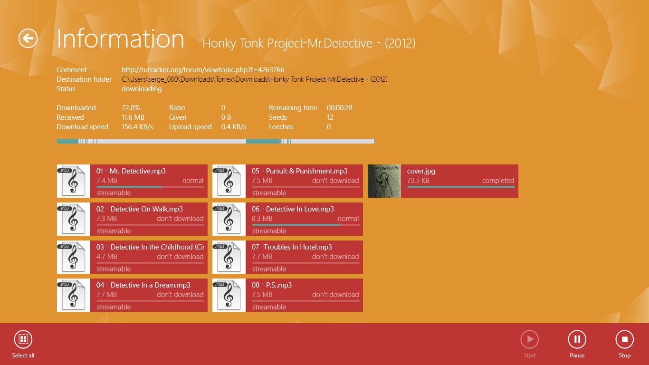Click mp3 icon of 06 - Detective In Love
This screenshot has width=649, height=365.
(x=229, y=219)
